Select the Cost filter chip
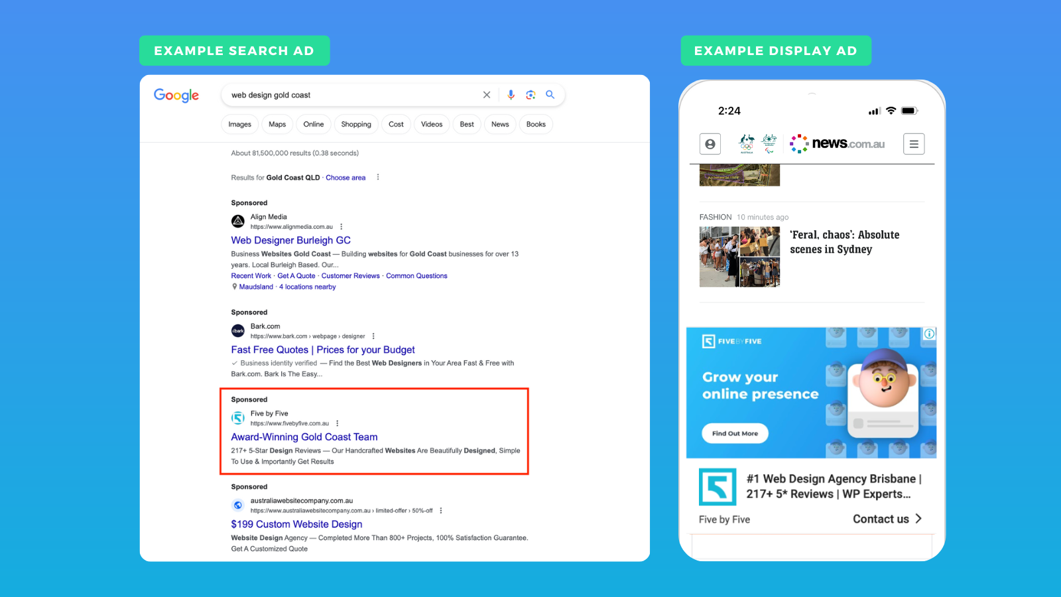 coord(396,124)
